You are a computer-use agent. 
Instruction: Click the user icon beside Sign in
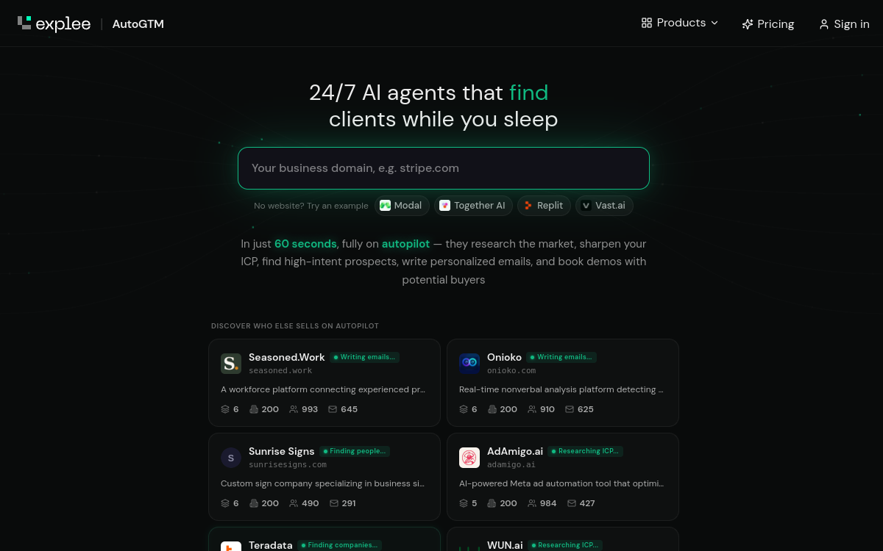pos(824,24)
